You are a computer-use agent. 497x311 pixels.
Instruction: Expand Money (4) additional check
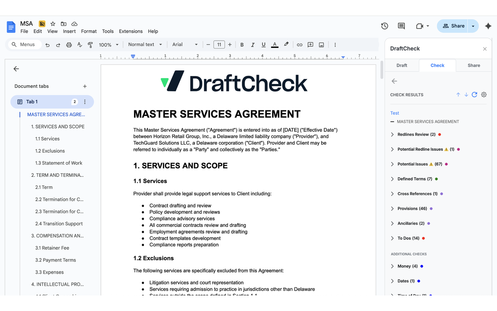tap(392, 266)
